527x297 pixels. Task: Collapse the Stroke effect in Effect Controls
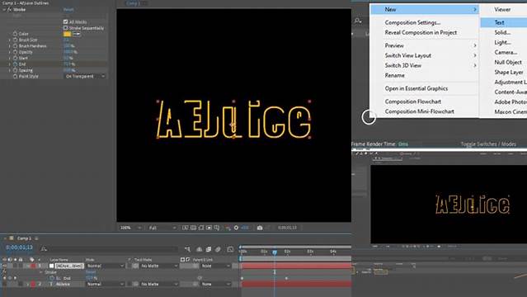click(4, 10)
